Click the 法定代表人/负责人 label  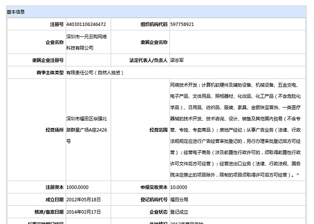click(x=148, y=60)
